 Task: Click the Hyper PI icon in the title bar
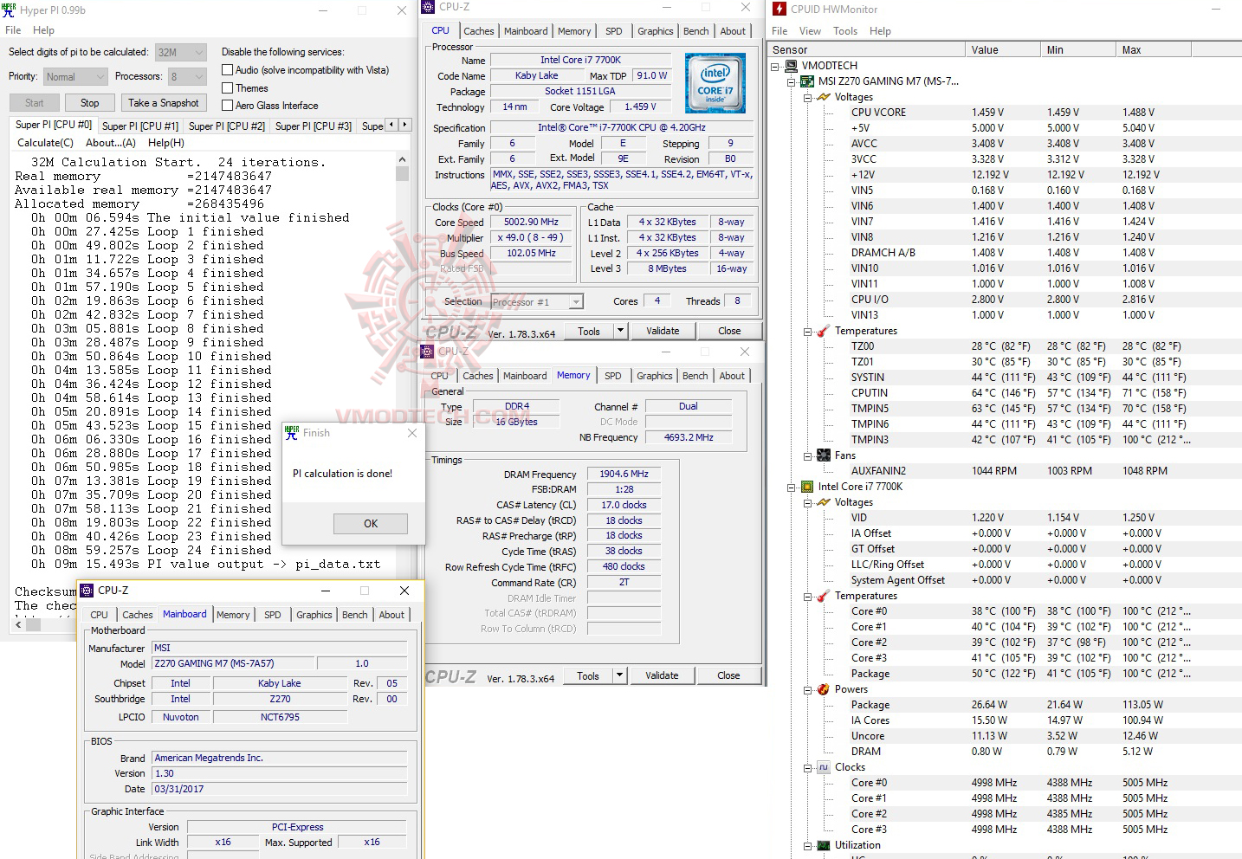pyautogui.click(x=10, y=10)
